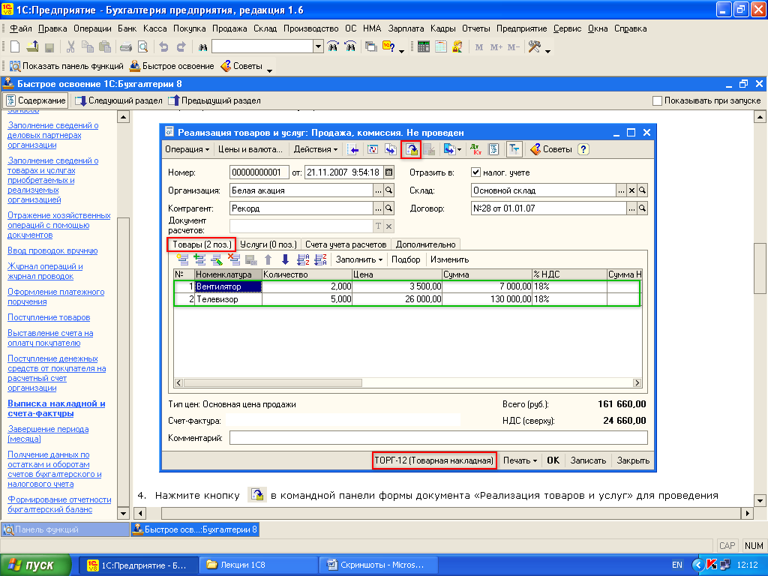Open link Ввод проводок вручную

click(x=52, y=250)
